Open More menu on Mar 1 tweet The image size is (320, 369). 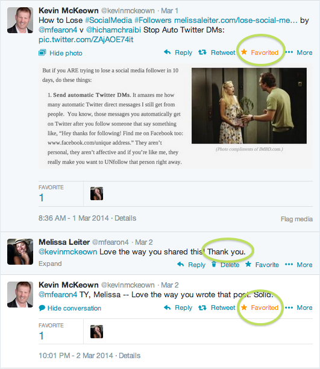[x=304, y=52]
